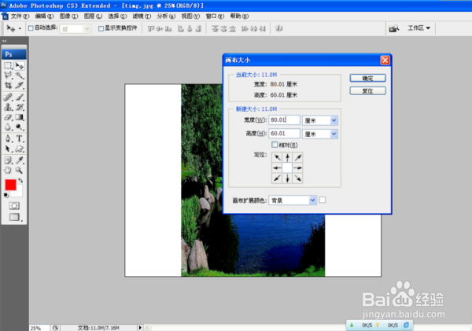Image resolution: width=472 pixels, height=331 pixels.
Task: Select the Hand tool
Action: (x=8, y=171)
